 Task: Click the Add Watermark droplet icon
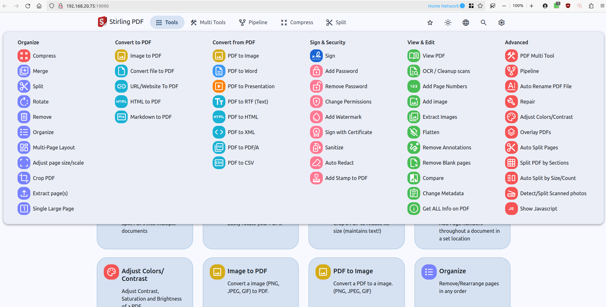pyautogui.click(x=316, y=117)
